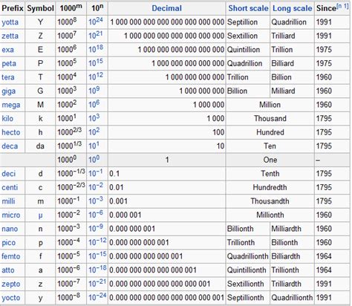Open the deci prefix link

click(x=9, y=174)
